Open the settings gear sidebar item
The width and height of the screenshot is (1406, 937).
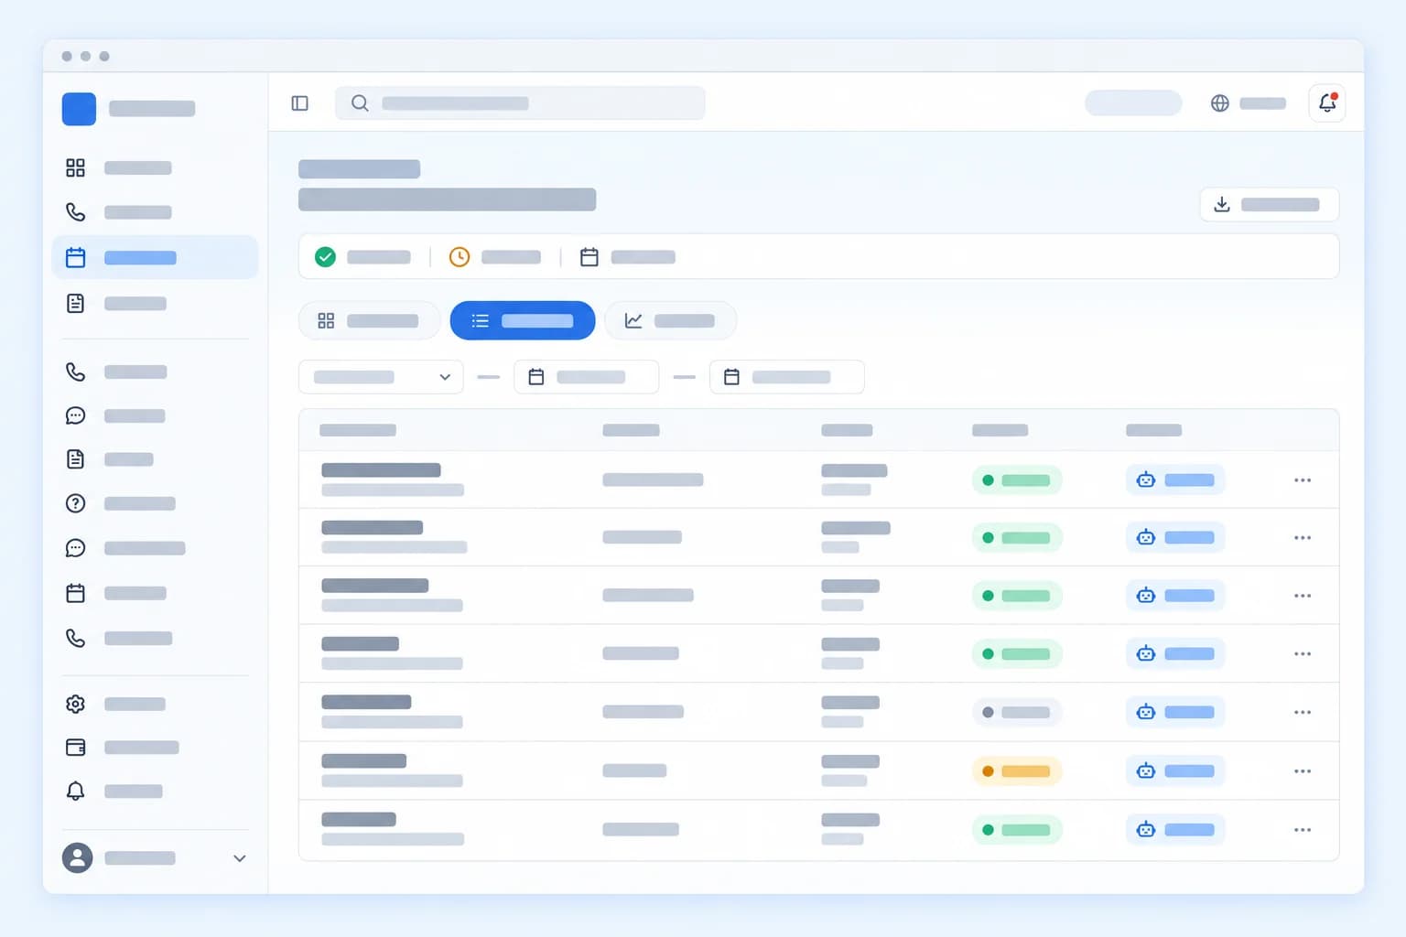pyautogui.click(x=75, y=704)
